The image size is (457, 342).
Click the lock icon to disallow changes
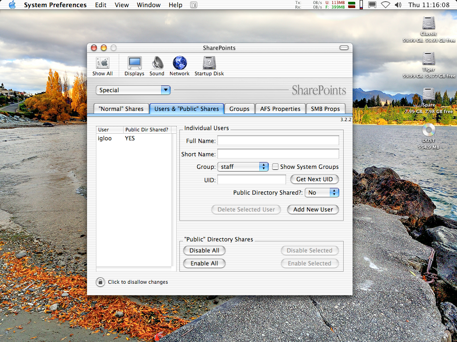tap(100, 282)
